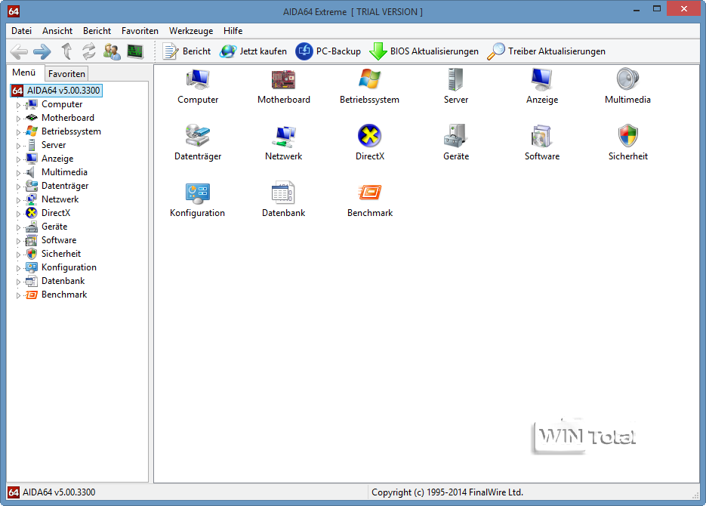Open the Konfiguration icon in main panel
This screenshot has height=506, width=706.
[197, 193]
